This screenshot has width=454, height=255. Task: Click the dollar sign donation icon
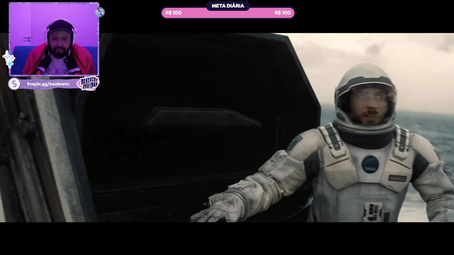pyautogui.click(x=14, y=84)
